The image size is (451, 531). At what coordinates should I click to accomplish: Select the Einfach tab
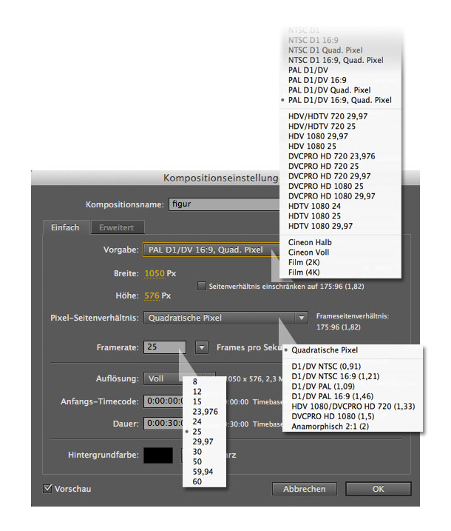[x=65, y=227]
